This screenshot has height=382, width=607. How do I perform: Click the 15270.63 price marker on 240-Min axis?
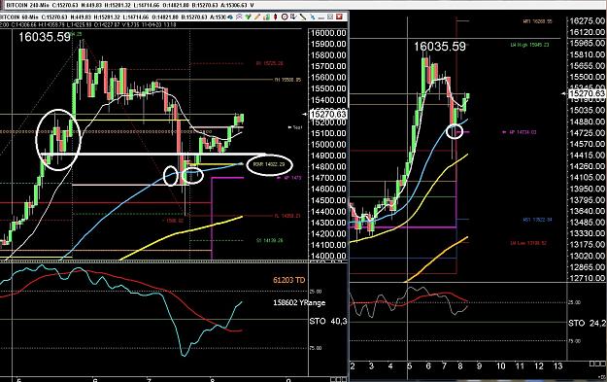[587, 93]
